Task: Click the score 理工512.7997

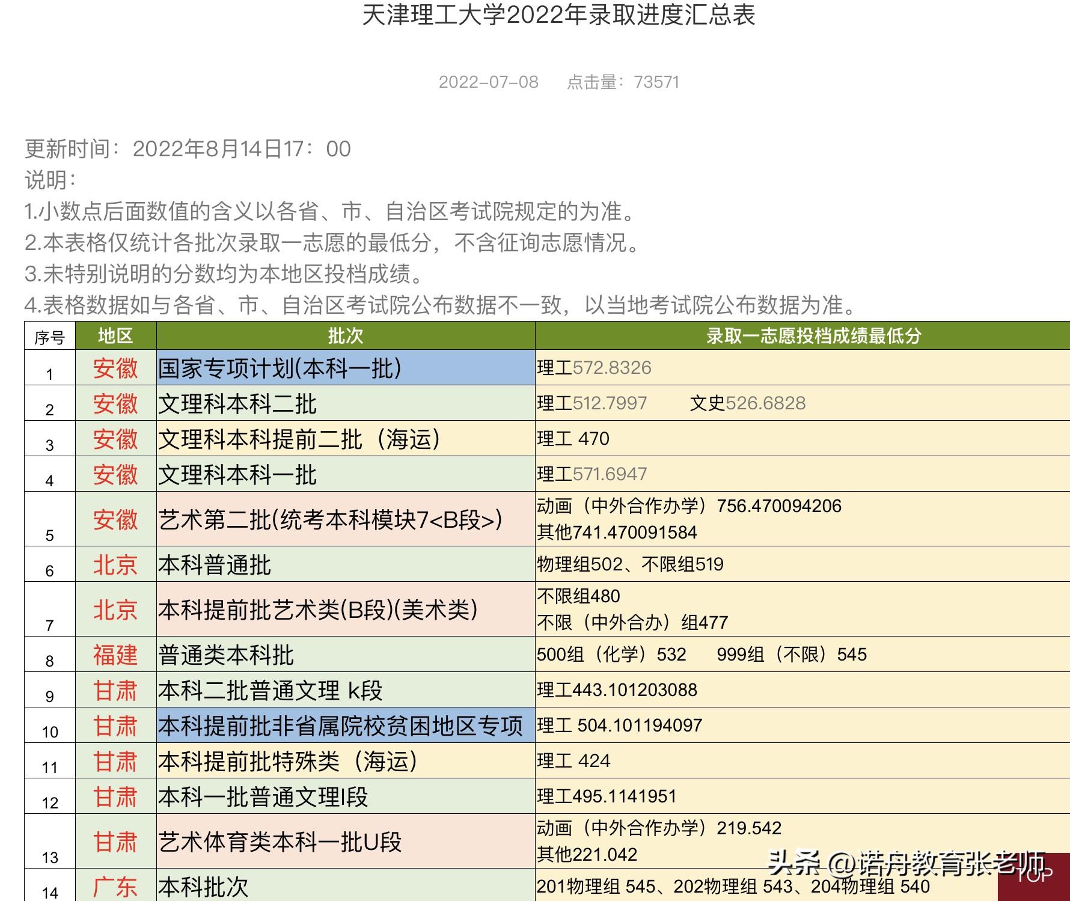Action: (x=592, y=403)
